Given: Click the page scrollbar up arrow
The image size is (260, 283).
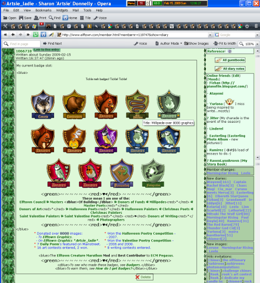Looking at the screenshot, I should [257, 52].
